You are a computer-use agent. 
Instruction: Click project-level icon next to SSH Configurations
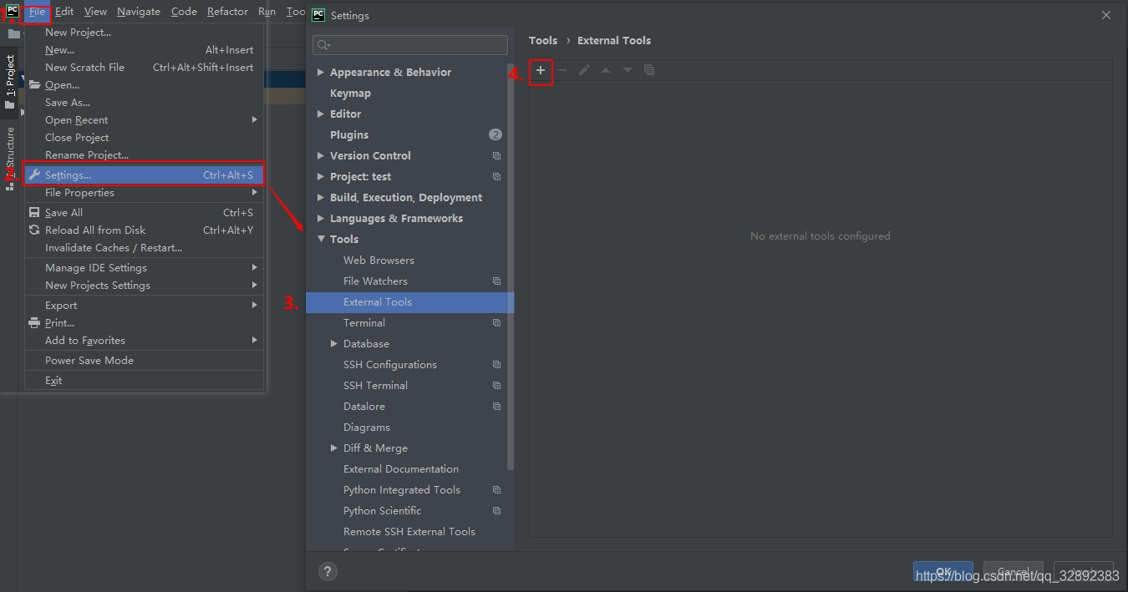[496, 365]
